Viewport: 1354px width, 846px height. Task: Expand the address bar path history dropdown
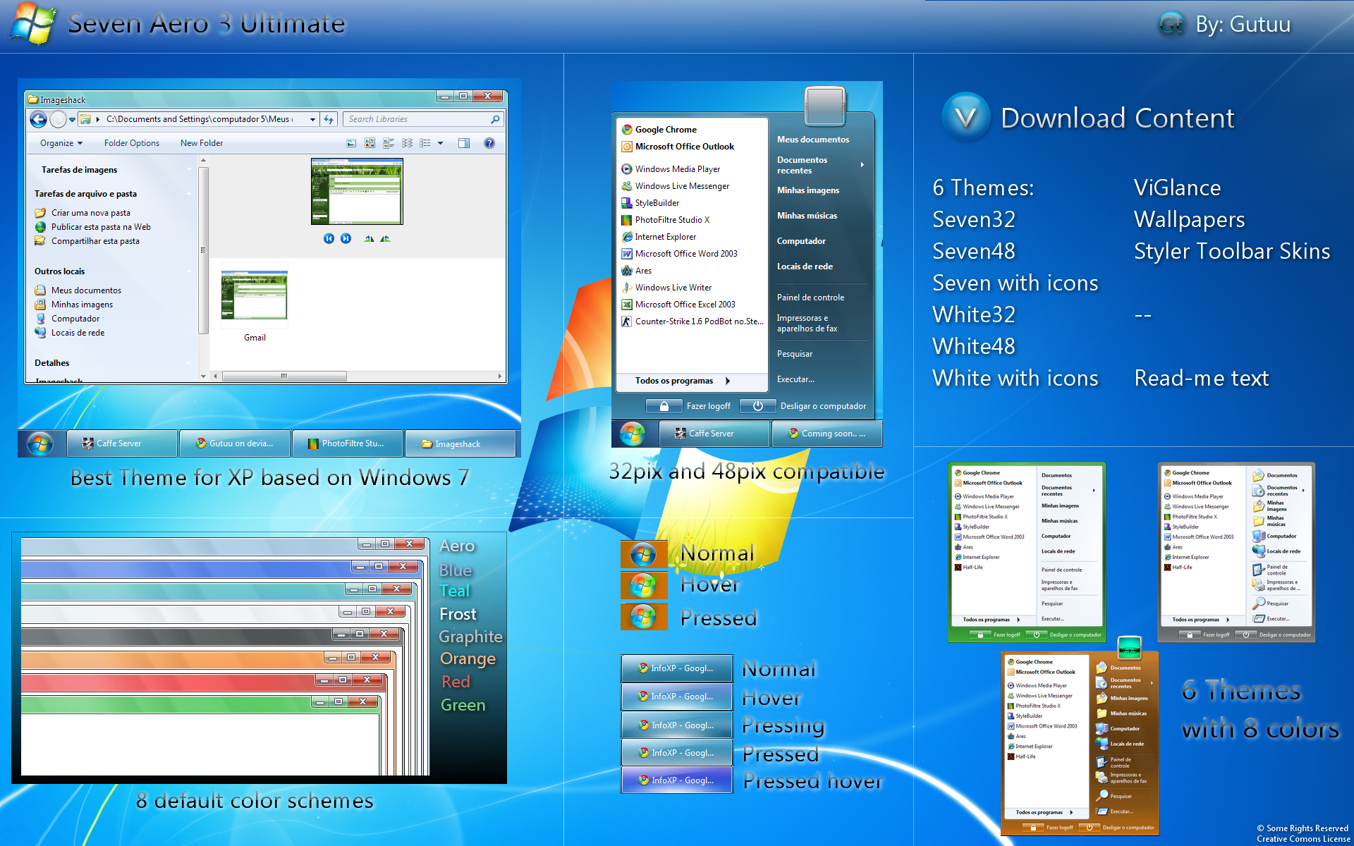(x=312, y=120)
